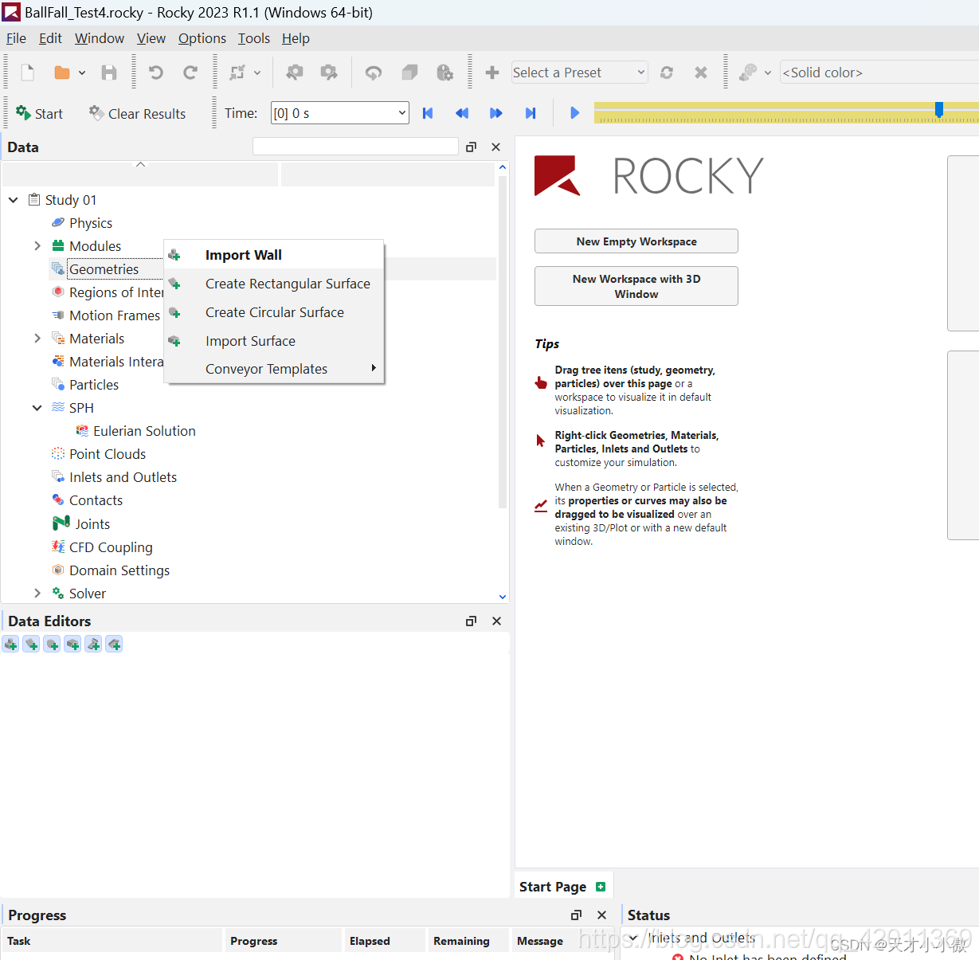
Task: Float the Data Editors panel with undock icon
Action: [x=471, y=621]
